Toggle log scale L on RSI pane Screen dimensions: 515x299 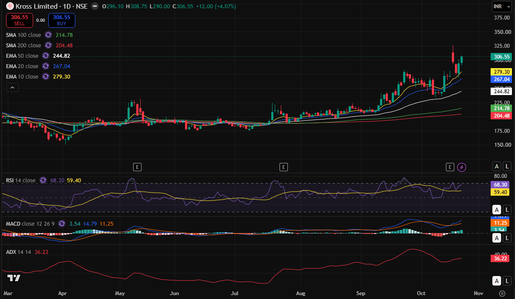click(x=507, y=210)
